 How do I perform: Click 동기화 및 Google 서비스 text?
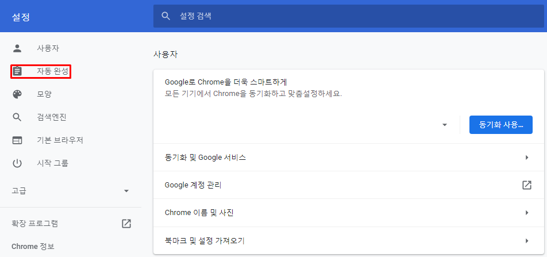[206, 158]
